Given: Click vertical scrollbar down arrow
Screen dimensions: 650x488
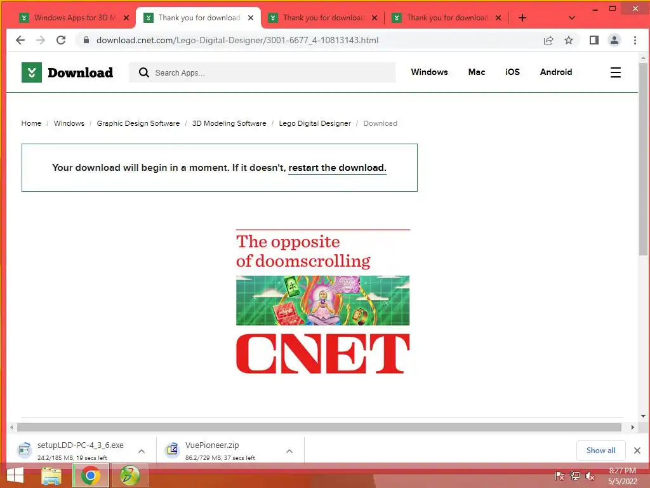Looking at the screenshot, I should tap(643, 416).
